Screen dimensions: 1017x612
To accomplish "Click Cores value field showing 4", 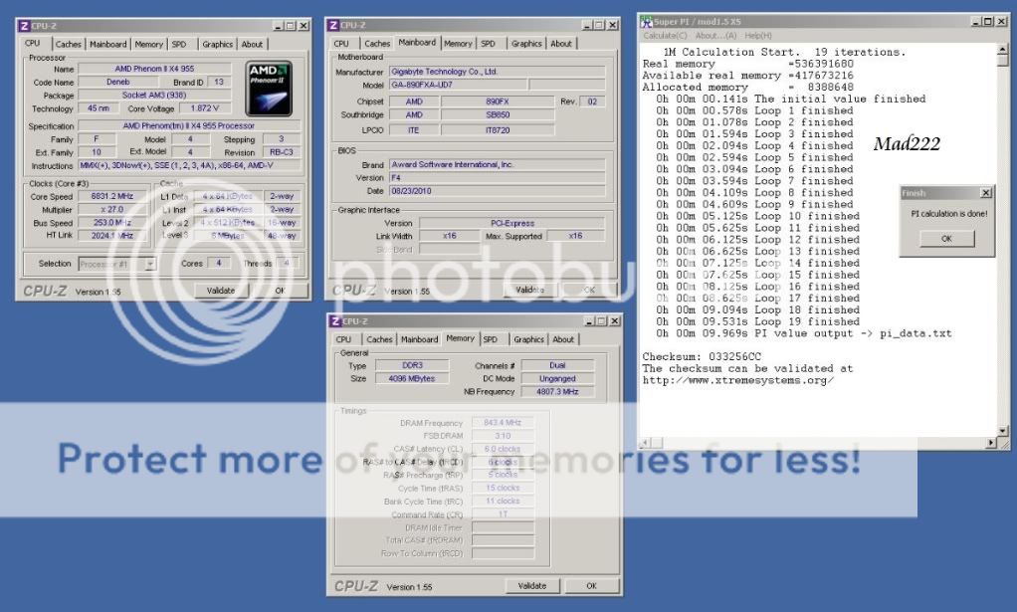I will [219, 264].
